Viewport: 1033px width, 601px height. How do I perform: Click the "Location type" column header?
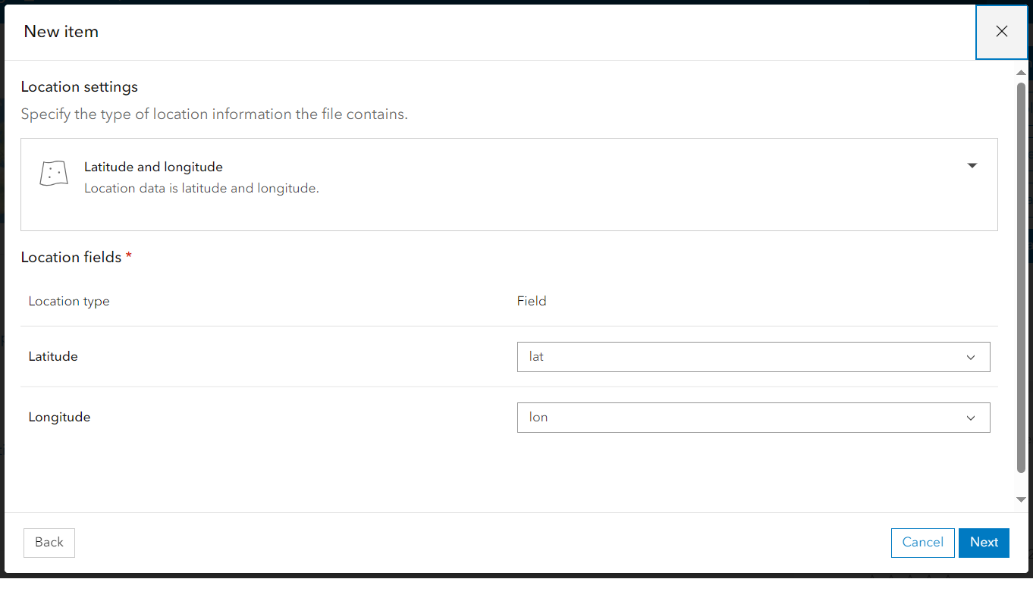[69, 301]
